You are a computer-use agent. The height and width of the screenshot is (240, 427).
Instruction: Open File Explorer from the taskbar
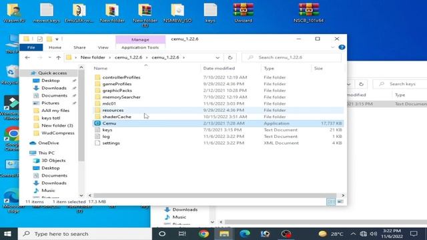click(224, 234)
